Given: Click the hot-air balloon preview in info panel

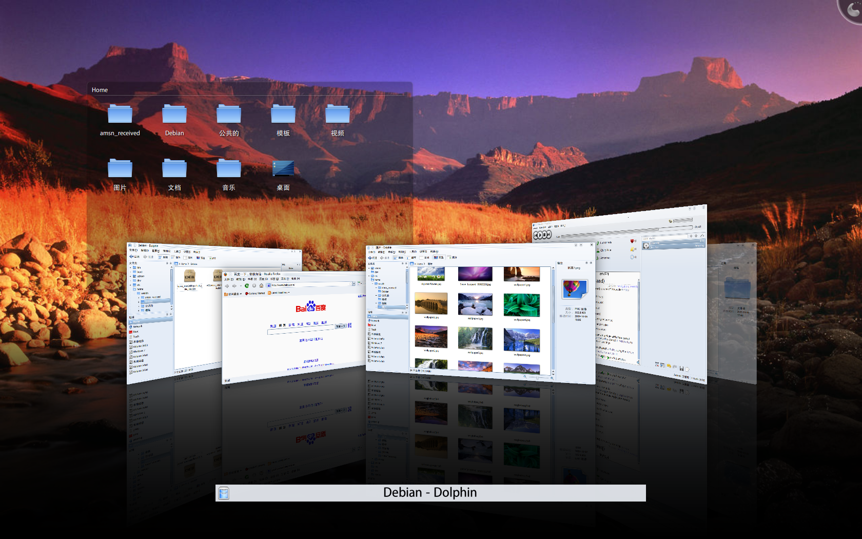Looking at the screenshot, I should [x=575, y=289].
